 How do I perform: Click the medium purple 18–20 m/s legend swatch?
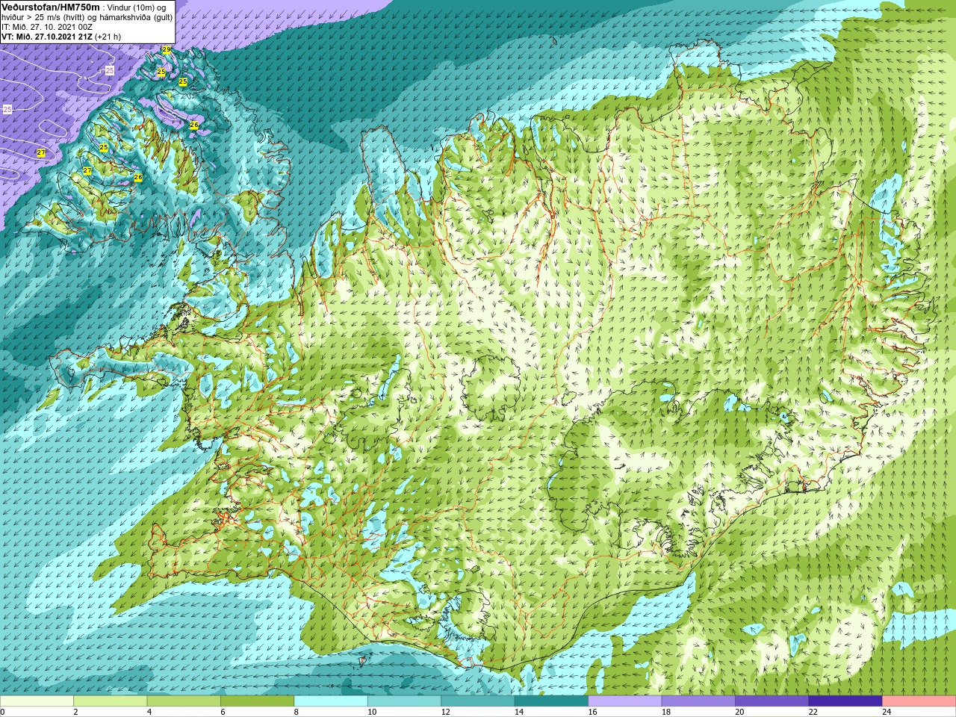698,701
